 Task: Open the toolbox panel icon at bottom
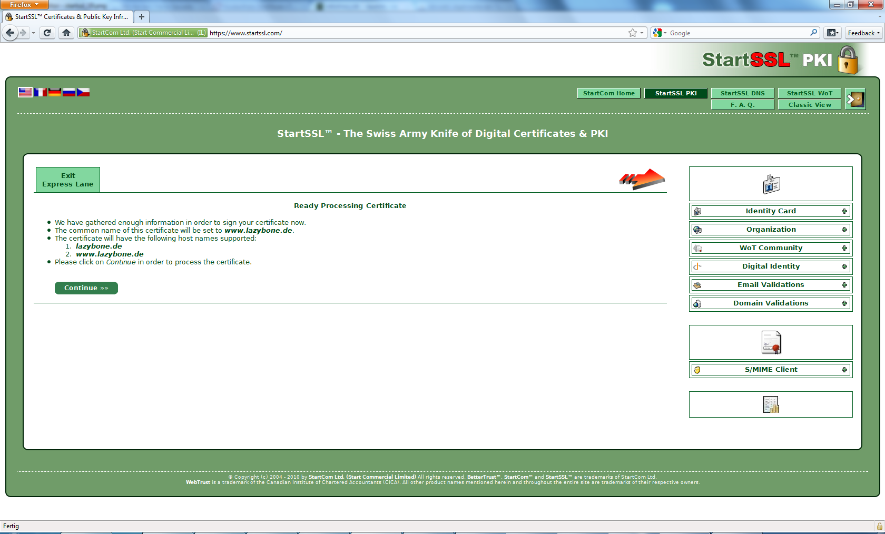point(771,404)
